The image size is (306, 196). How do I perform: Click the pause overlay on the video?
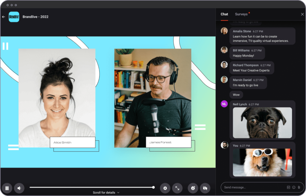click(5, 46)
